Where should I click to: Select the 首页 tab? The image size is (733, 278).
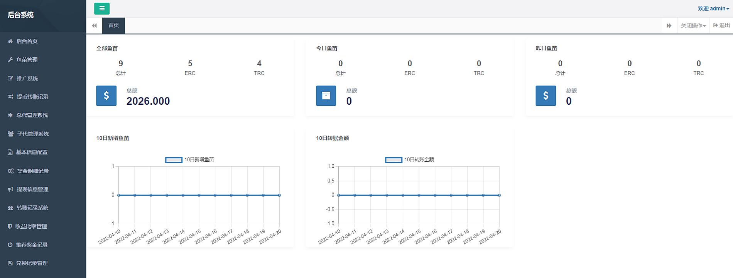click(x=113, y=25)
